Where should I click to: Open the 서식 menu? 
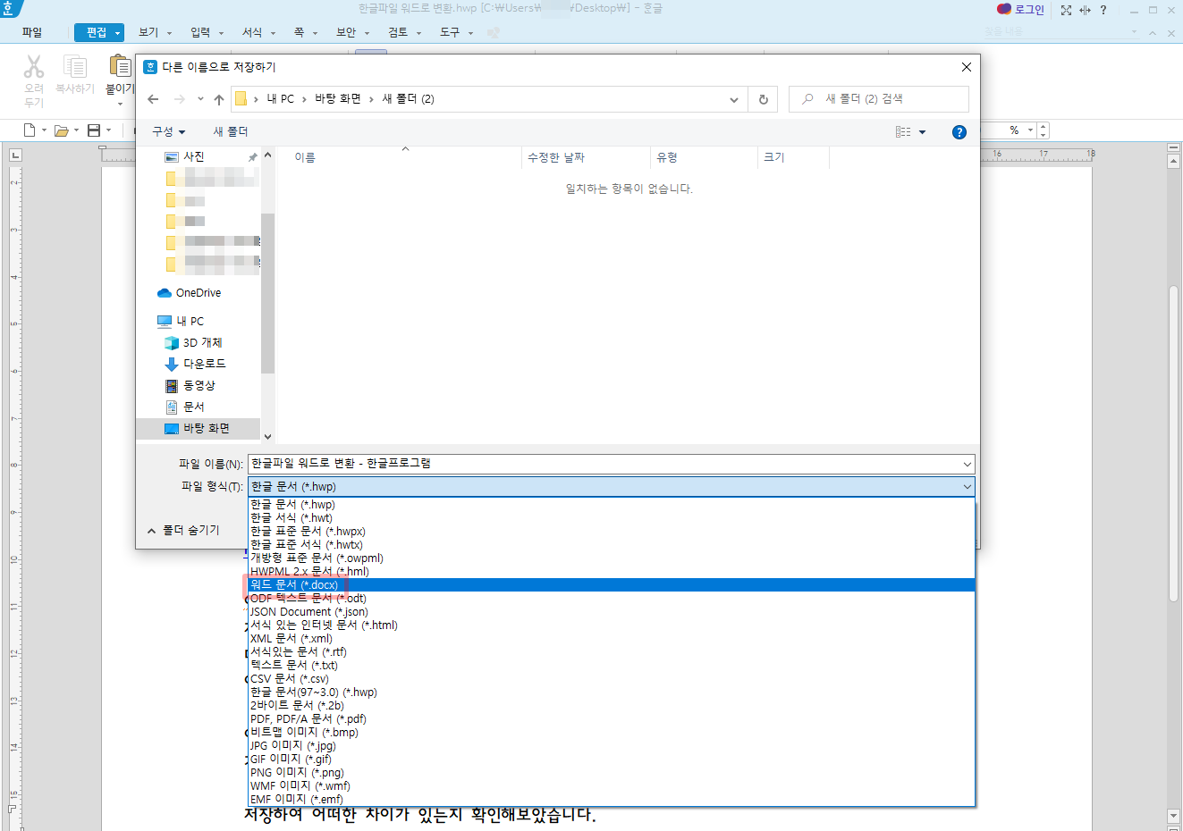(252, 32)
